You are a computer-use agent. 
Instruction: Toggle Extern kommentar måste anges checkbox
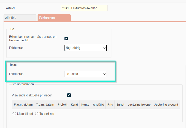pos(66,39)
